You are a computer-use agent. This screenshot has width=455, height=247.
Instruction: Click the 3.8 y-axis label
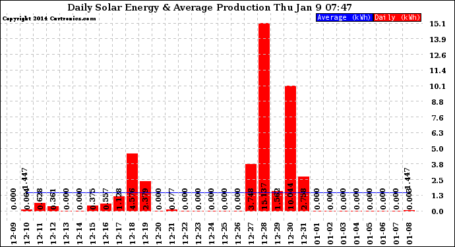(438, 165)
